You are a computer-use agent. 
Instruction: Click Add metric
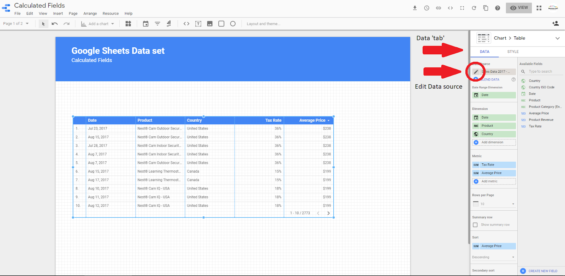[x=494, y=181]
